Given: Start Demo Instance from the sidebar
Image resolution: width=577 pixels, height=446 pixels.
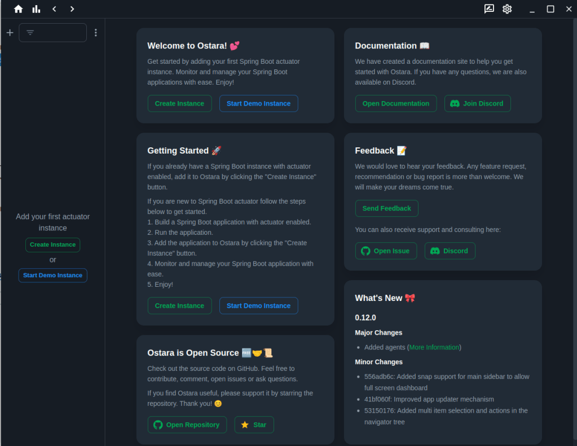Looking at the screenshot, I should 52,275.
